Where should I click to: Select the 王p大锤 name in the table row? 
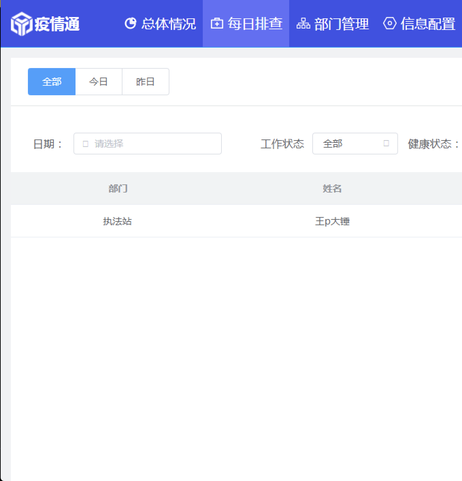(332, 221)
